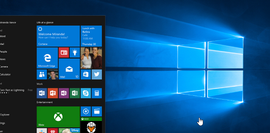Open the iHeartRadio red tile
270x133 pixels.
coord(53,131)
